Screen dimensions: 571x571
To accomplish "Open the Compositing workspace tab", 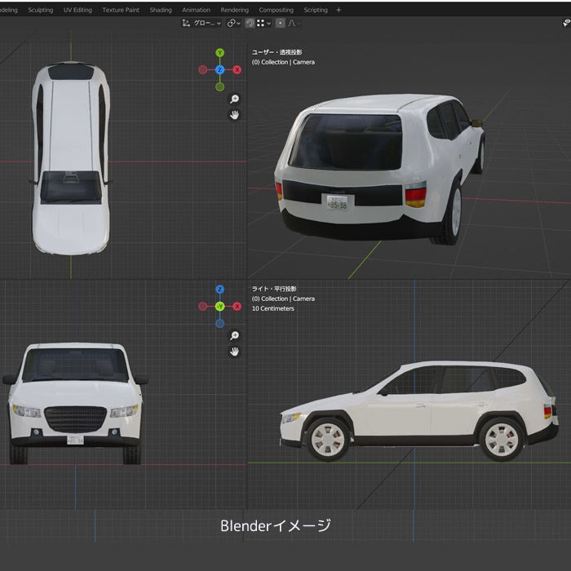I will pos(276,10).
